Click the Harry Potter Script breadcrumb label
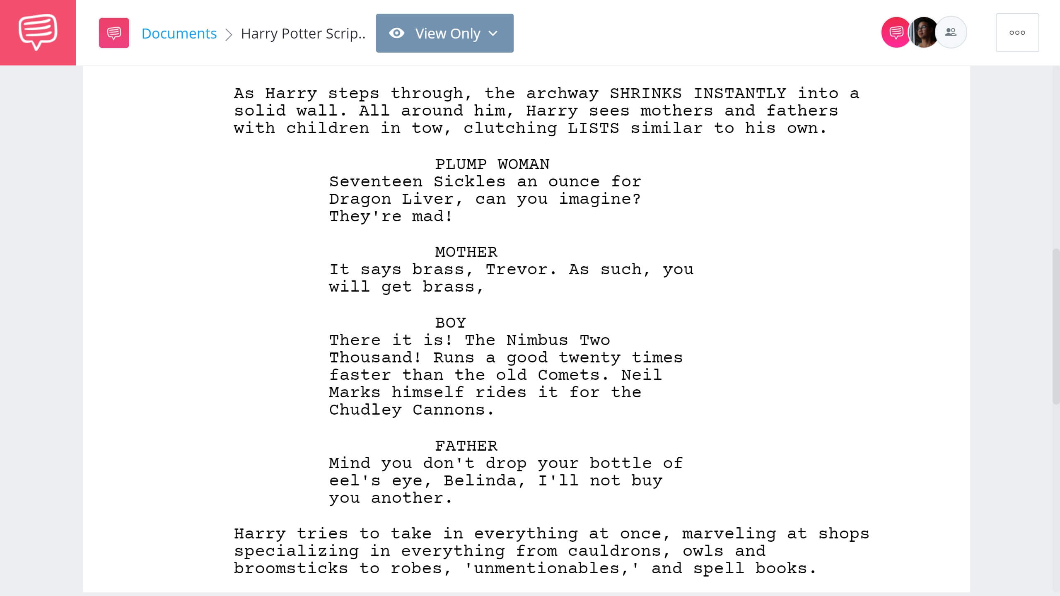The width and height of the screenshot is (1060, 596). tap(303, 34)
